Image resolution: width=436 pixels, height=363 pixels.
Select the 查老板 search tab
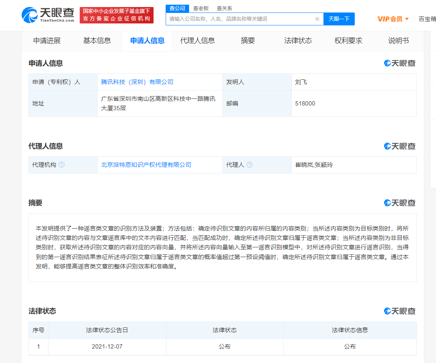click(201, 8)
